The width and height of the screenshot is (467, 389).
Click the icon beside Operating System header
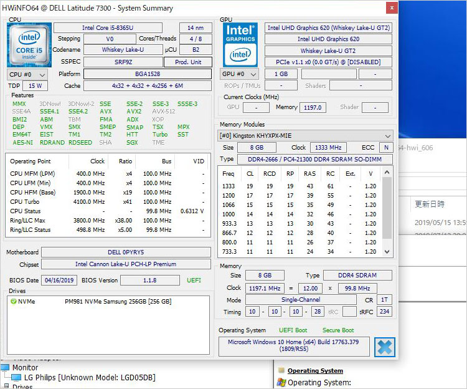[281, 370]
